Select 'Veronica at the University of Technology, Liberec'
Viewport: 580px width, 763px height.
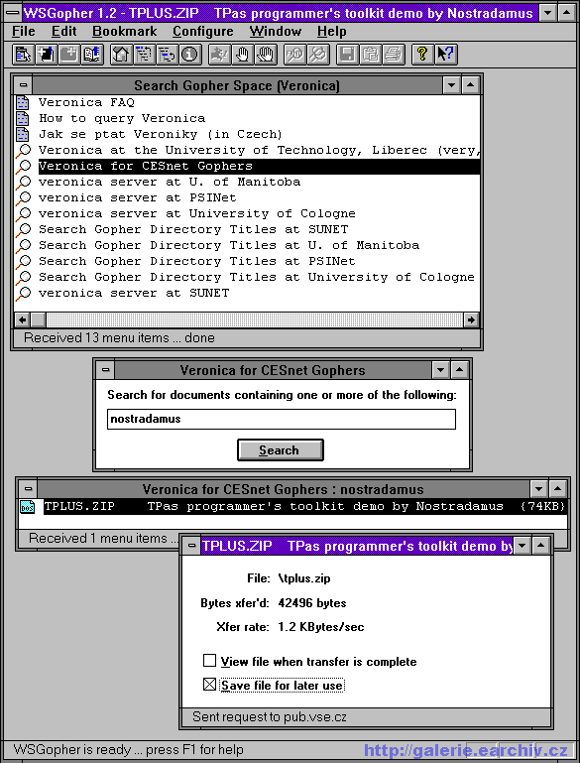pyautogui.click(x=235, y=151)
